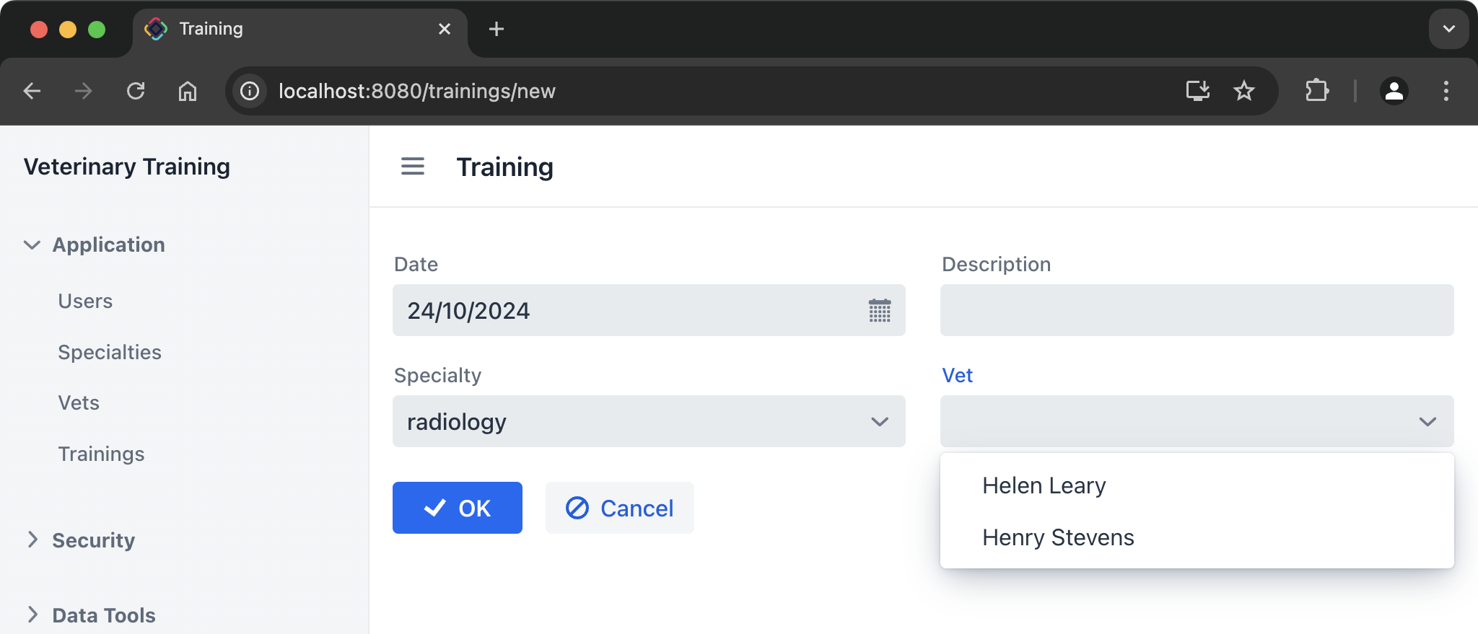Open the Trainings page in the sidebar
The height and width of the screenshot is (634, 1478).
click(x=102, y=454)
